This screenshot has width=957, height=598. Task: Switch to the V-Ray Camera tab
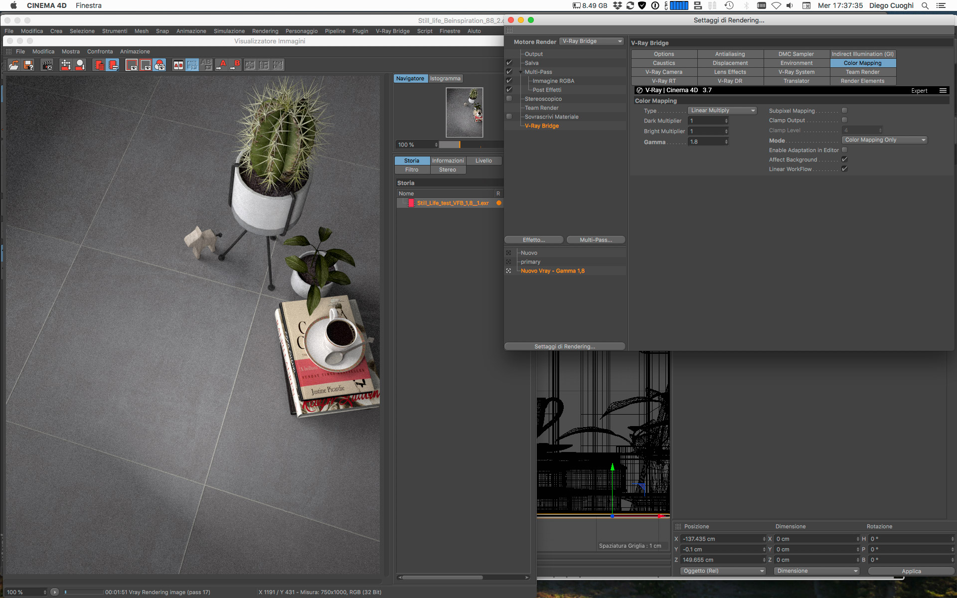[x=664, y=72]
